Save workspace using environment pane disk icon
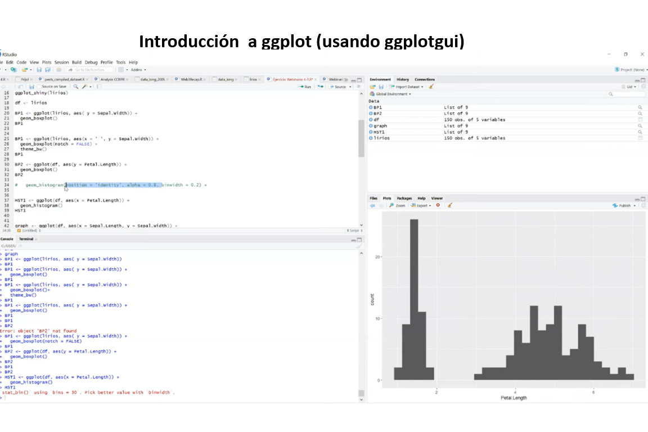Image resolution: width=648 pixels, height=432 pixels. coord(381,87)
